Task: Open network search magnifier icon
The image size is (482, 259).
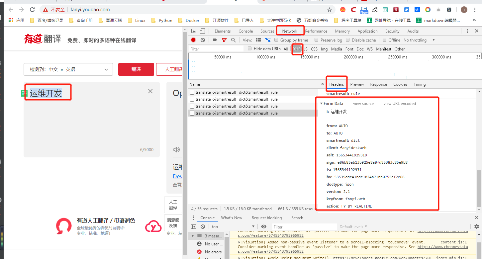Action: 234,40
